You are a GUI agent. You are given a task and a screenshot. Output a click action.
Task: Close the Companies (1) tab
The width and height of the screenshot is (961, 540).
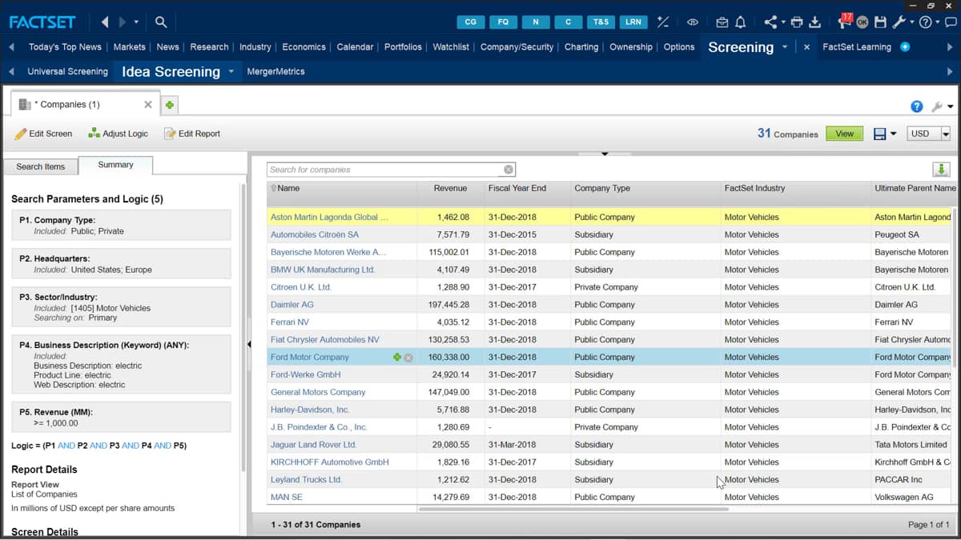click(148, 104)
